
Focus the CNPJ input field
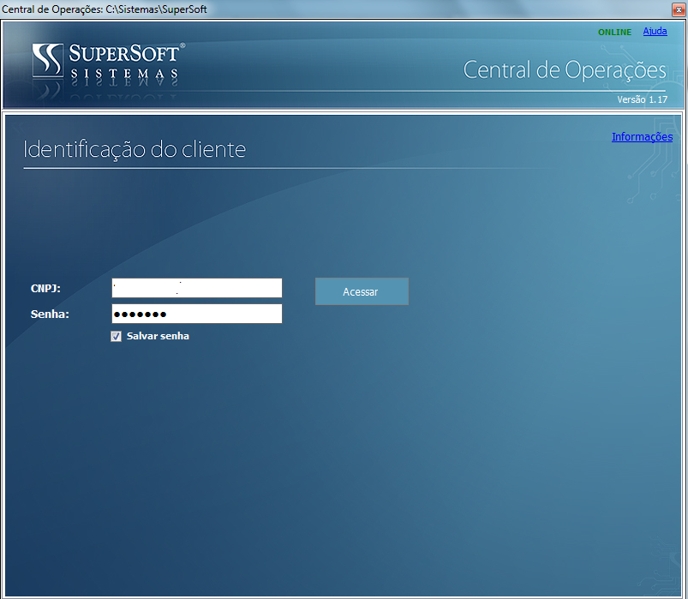tap(197, 288)
